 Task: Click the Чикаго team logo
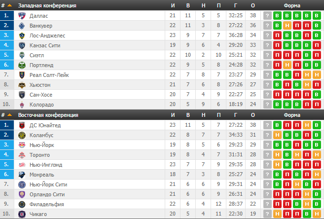coord(22,214)
